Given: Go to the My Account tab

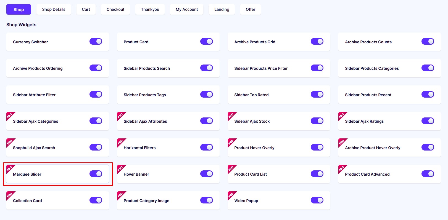Looking at the screenshot, I should coord(187,9).
